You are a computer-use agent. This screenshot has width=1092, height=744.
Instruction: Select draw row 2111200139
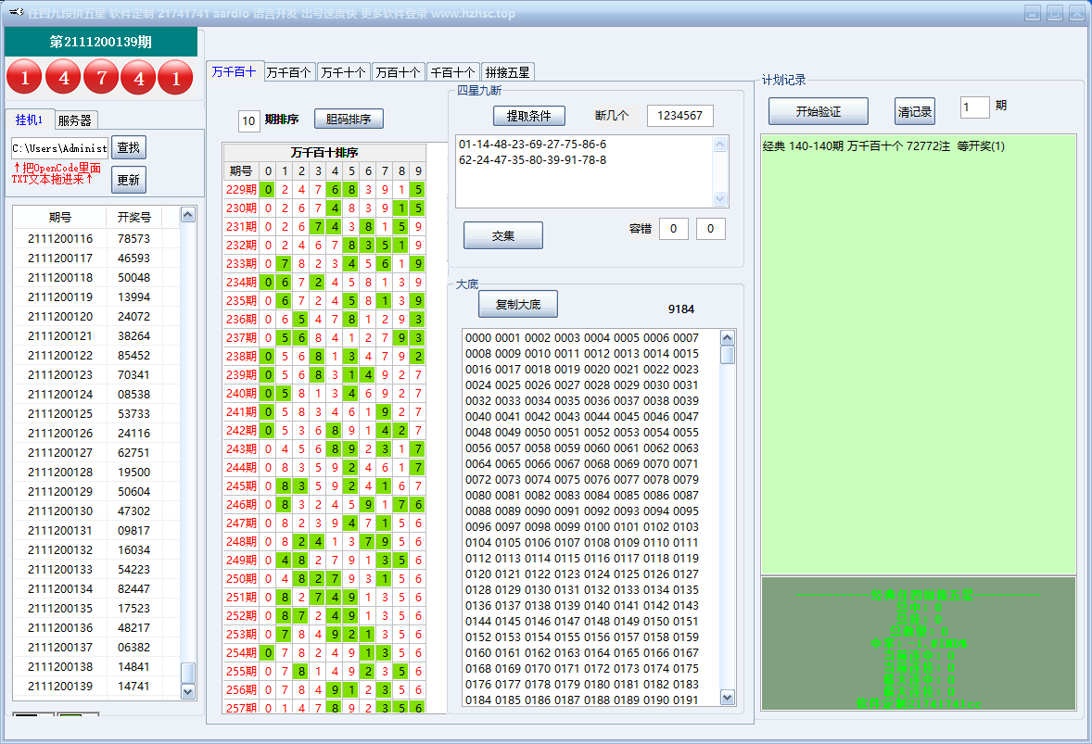pos(96,687)
